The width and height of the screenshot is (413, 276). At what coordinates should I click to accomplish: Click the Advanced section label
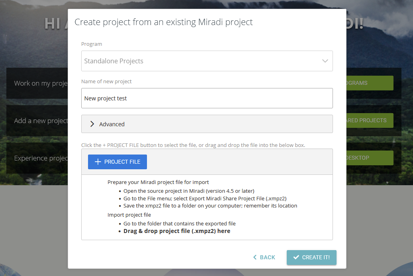[112, 124]
